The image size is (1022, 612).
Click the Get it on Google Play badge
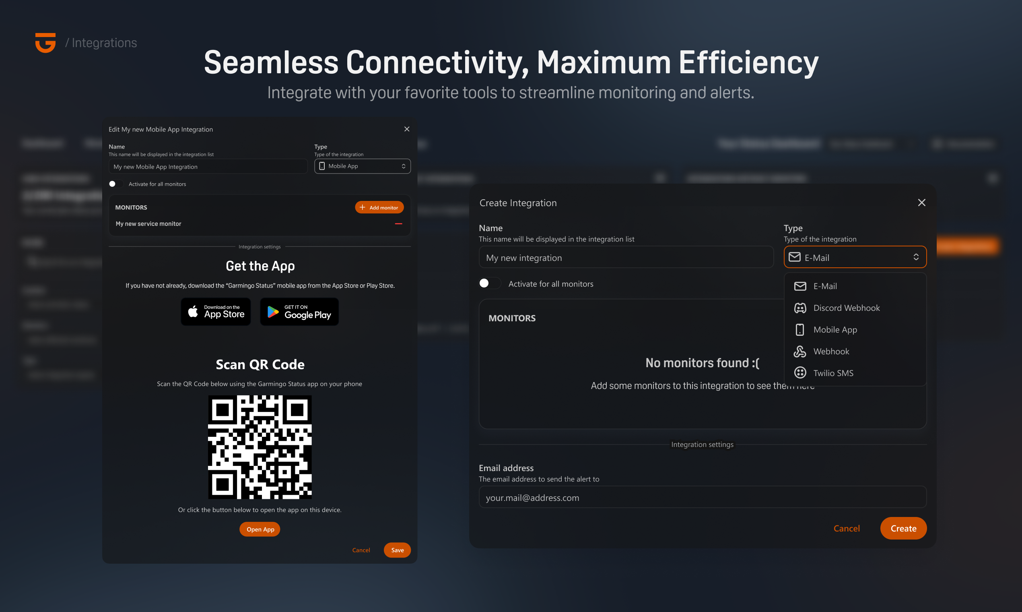(x=299, y=312)
